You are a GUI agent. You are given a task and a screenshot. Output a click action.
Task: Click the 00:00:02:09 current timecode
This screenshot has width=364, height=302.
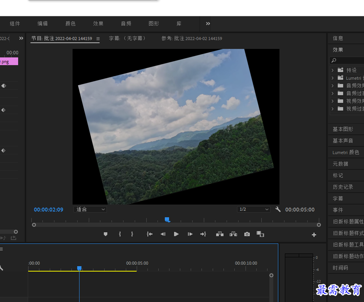click(x=49, y=210)
